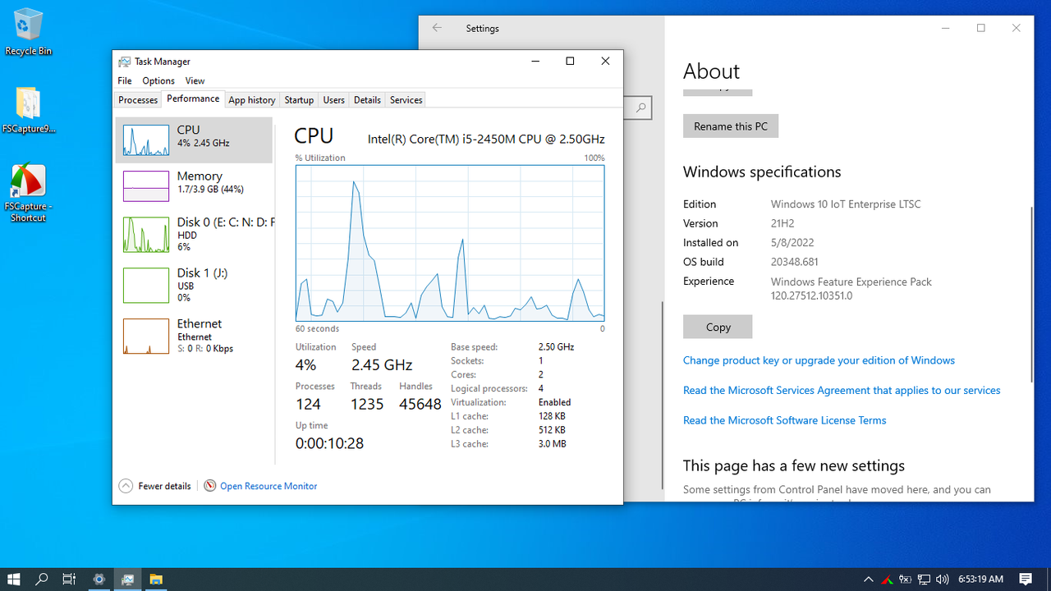This screenshot has height=591, width=1051.
Task: Open Microsoft Services Agreement link
Action: pyautogui.click(x=842, y=390)
